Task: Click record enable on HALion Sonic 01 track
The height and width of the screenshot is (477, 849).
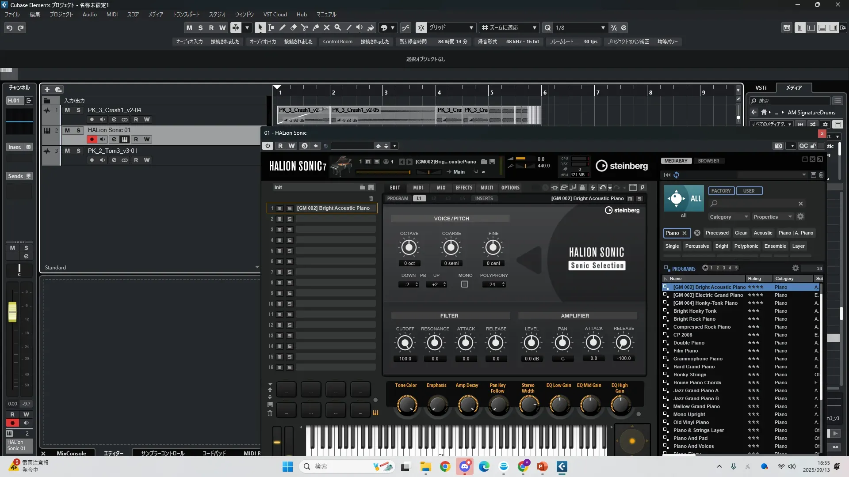Action: point(92,140)
